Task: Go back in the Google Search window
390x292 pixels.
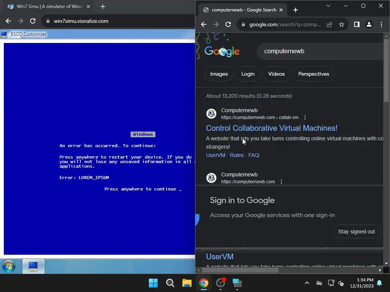Action: point(204,24)
